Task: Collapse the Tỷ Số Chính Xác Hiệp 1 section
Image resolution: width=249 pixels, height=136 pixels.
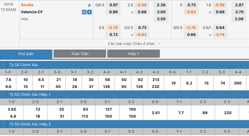Action: 3,95
